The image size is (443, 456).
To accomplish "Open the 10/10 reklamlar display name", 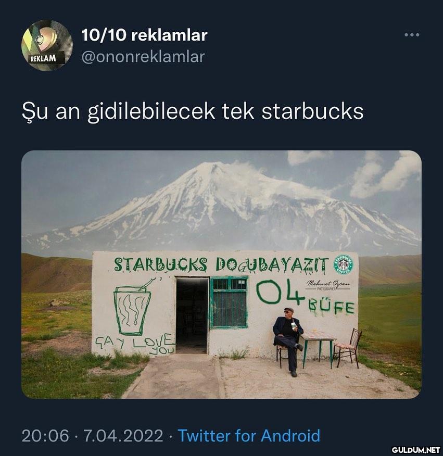I will point(144,35).
